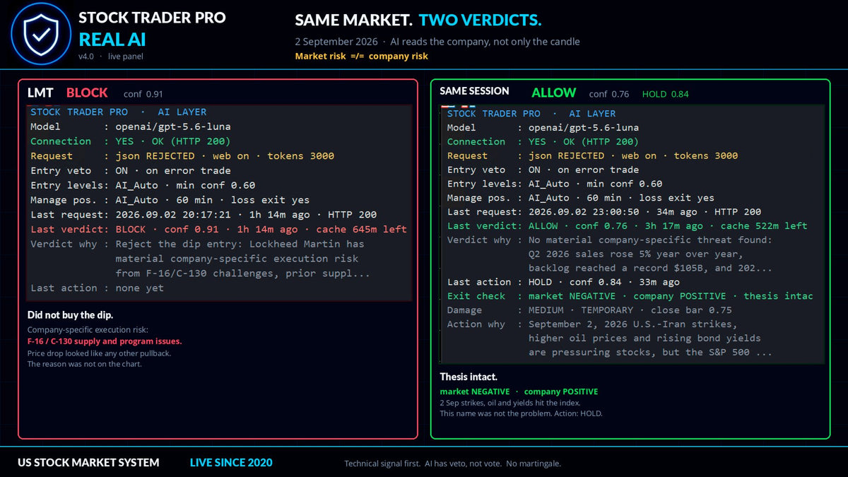Viewport: 848px width, 477px height.
Task: Click the "Thesis intact." caption
Action: point(469,377)
